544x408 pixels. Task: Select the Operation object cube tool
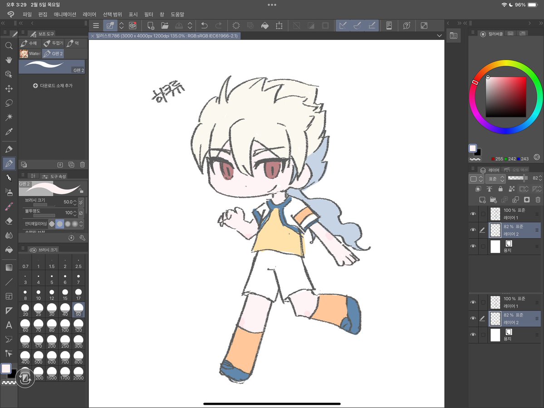coord(9,74)
